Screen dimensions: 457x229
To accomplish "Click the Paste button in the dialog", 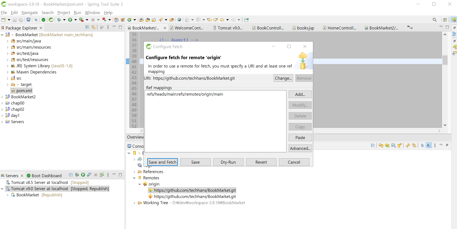I will click(300, 137).
